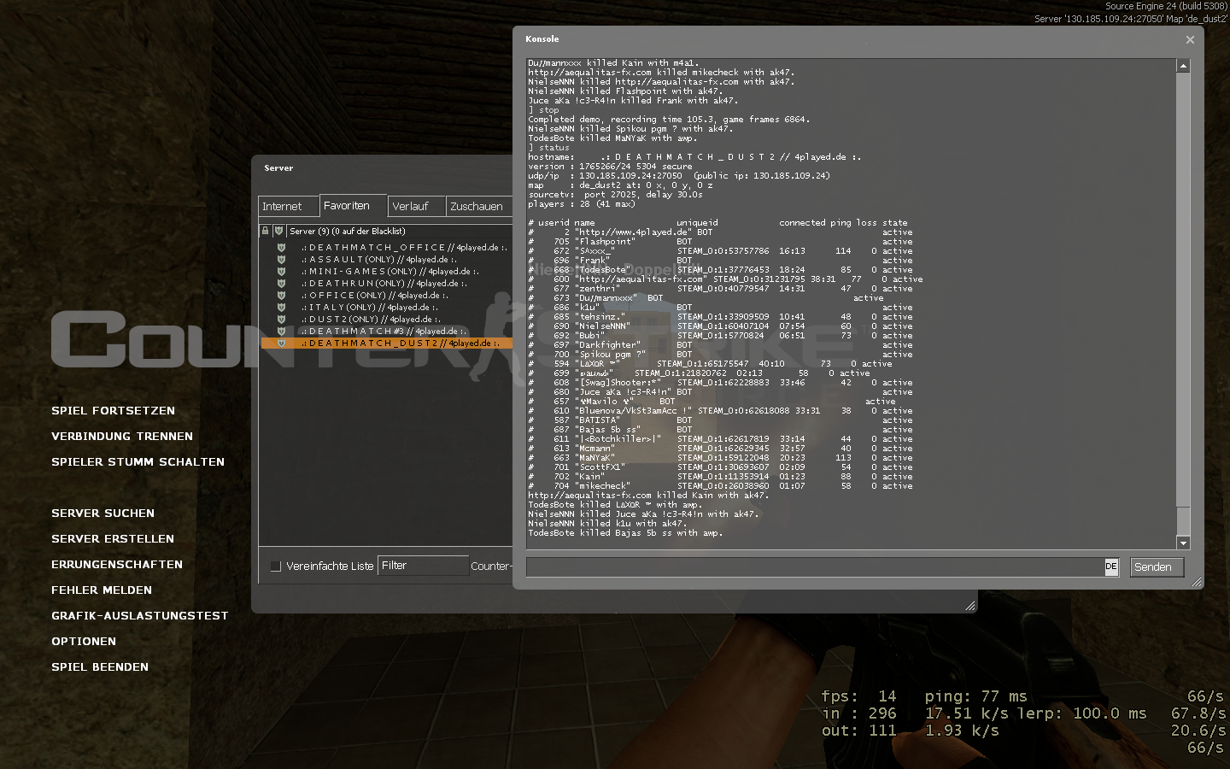
Task: Click 'Completed demo' line in console
Action: pos(669,120)
